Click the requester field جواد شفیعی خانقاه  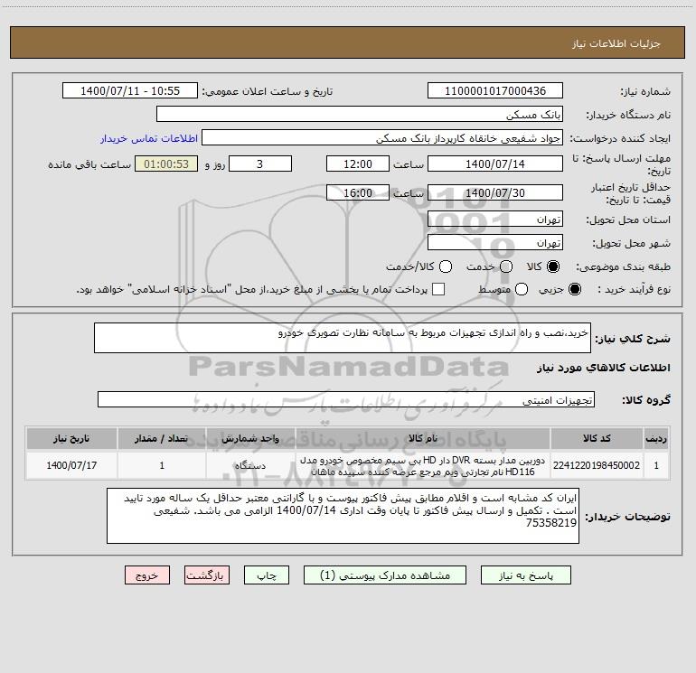pos(382,137)
